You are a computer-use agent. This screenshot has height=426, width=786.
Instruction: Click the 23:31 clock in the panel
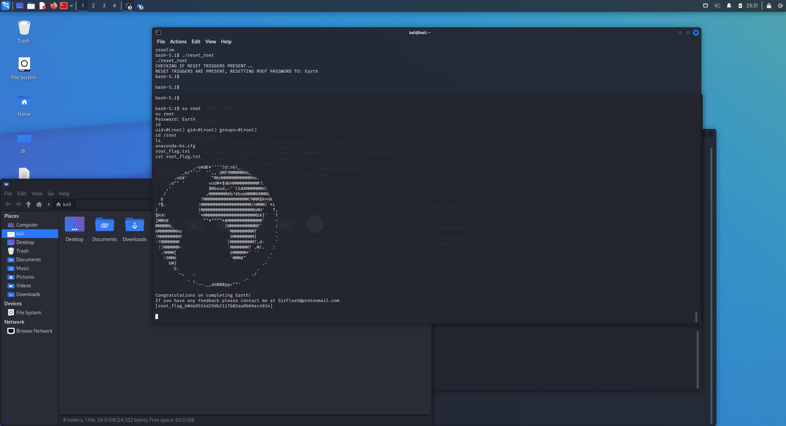point(752,6)
